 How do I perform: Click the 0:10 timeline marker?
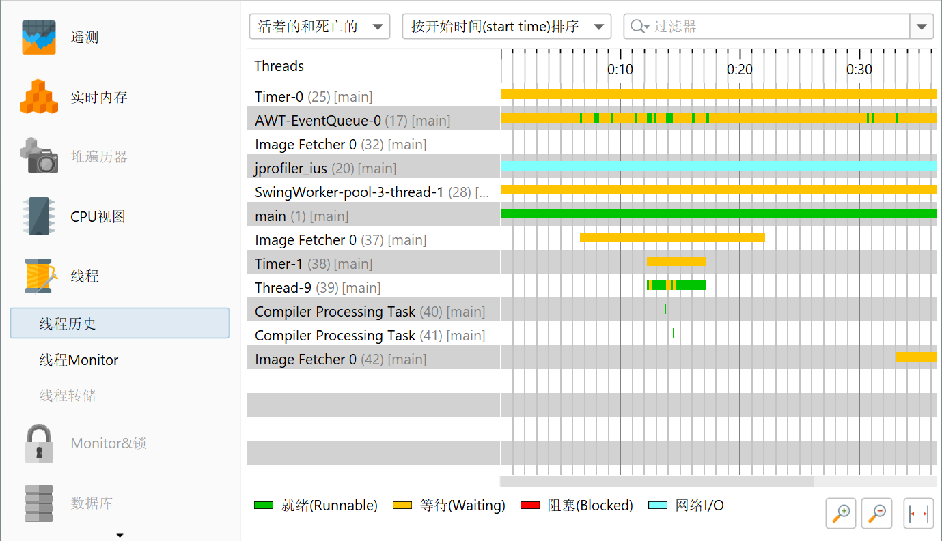click(x=620, y=70)
